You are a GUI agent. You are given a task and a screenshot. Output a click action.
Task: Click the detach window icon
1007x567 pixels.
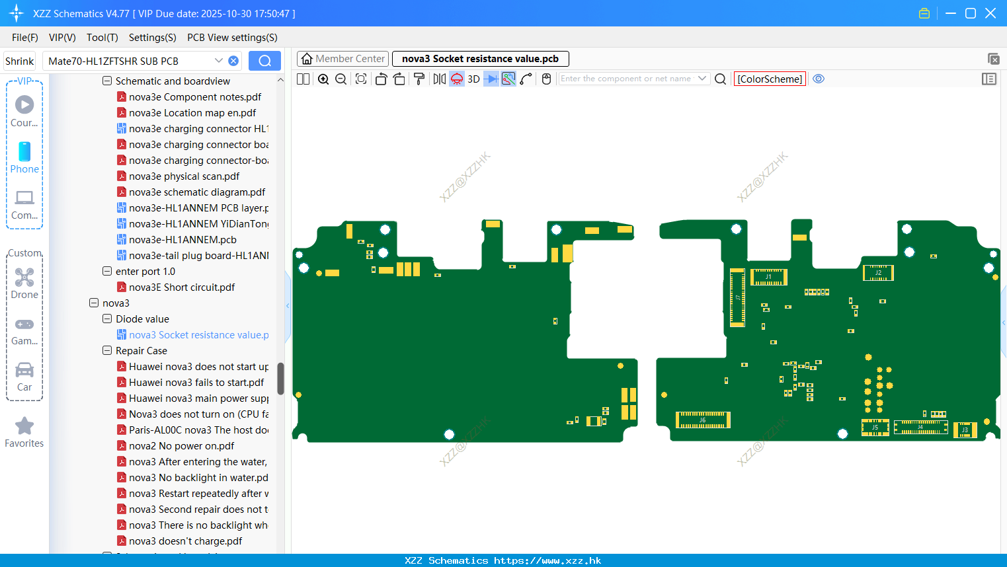point(993,59)
